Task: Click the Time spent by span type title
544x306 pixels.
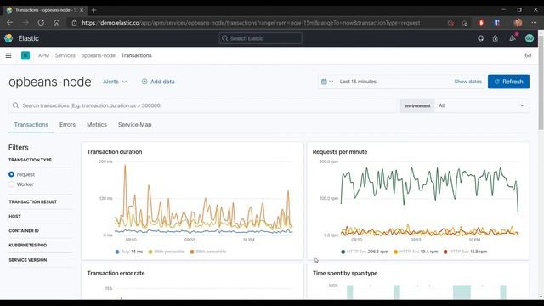Action: (x=345, y=274)
